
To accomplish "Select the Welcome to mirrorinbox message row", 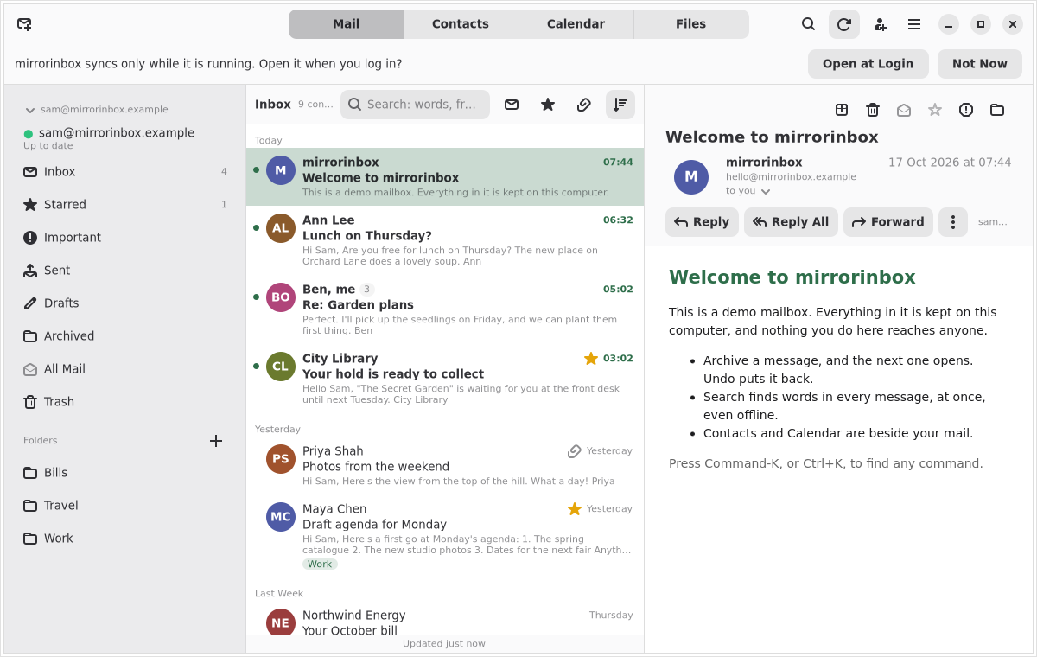I will pyautogui.click(x=445, y=176).
